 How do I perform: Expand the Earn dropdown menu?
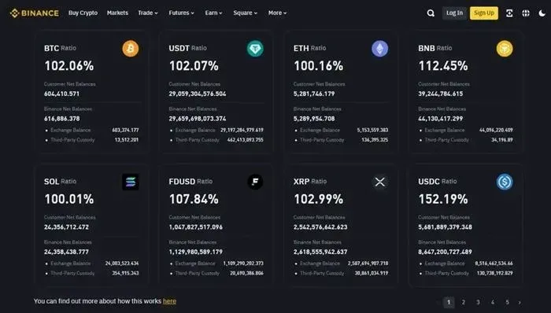[213, 13]
